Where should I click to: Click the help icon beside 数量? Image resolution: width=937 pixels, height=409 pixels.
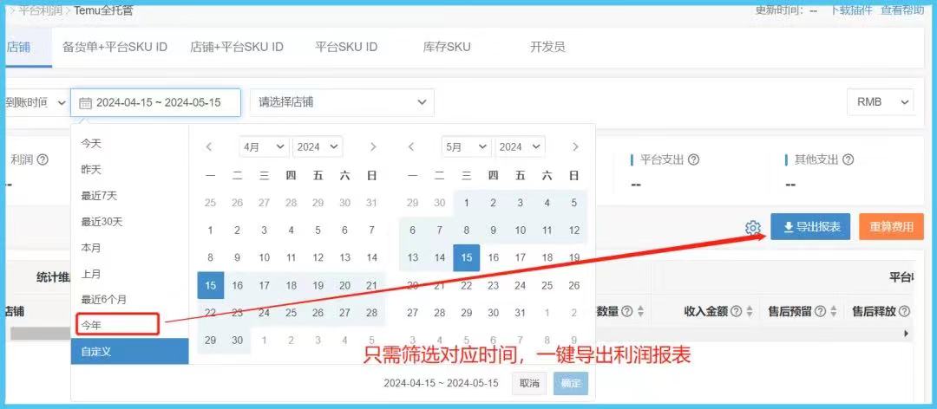(627, 311)
